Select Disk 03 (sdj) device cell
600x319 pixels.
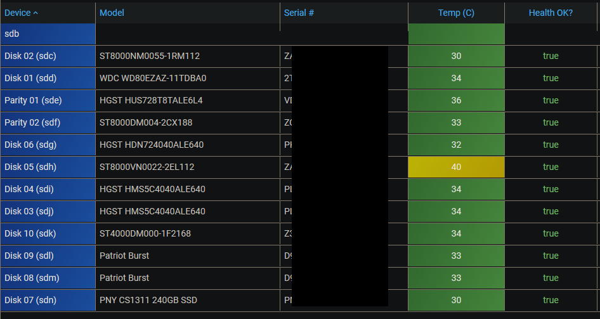[48, 211]
